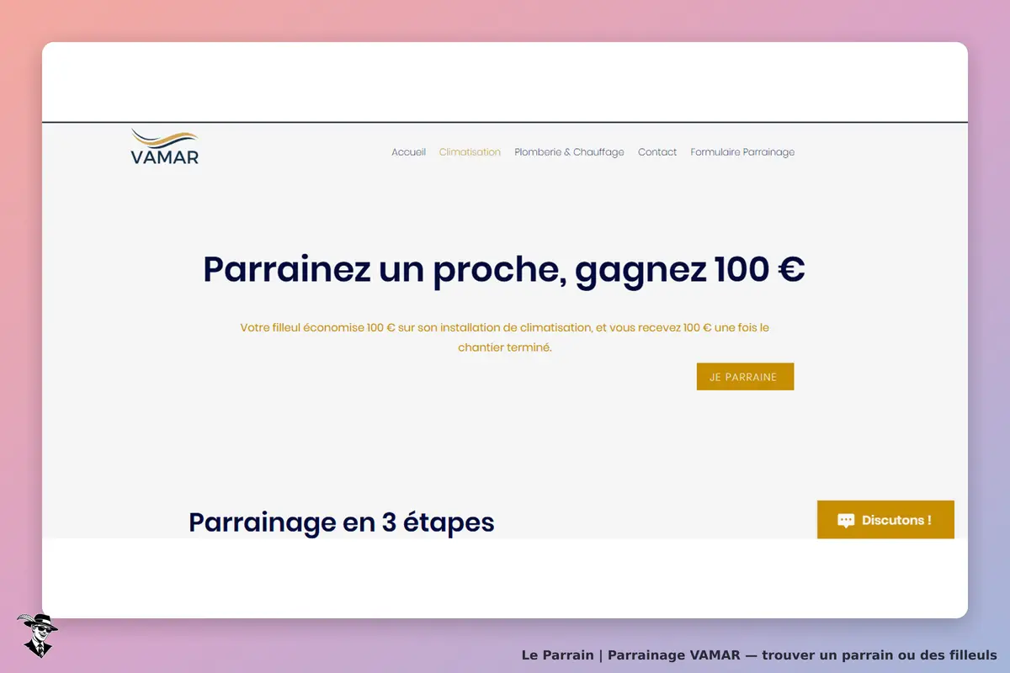
Task: Click the chat bubble icon in Discutons
Action: (x=846, y=521)
